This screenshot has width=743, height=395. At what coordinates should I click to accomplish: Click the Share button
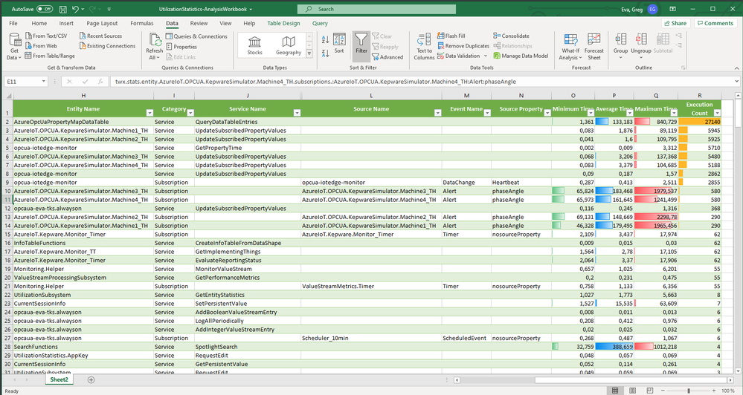(675, 23)
